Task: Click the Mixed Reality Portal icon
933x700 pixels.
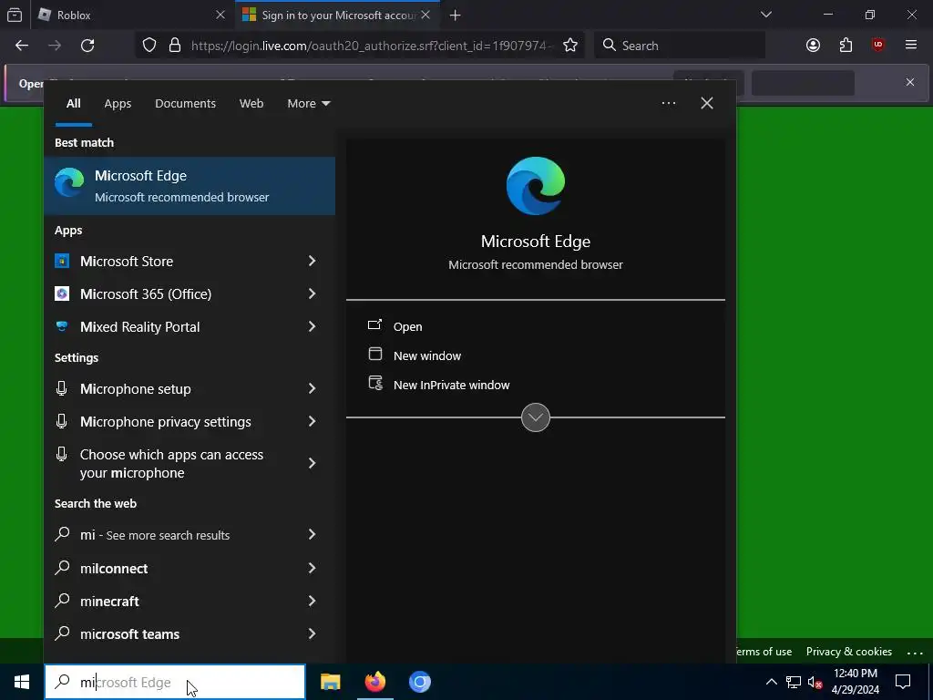Action: tap(62, 326)
